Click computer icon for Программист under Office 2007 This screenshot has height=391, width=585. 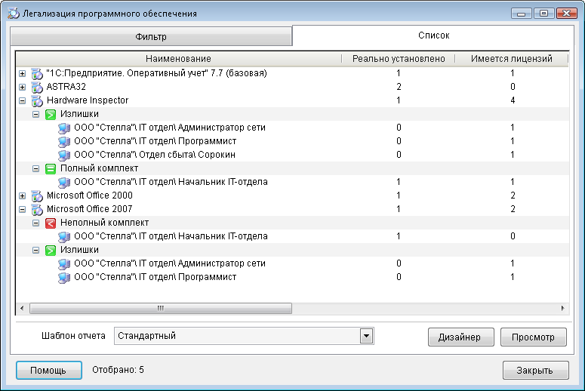coord(64,277)
